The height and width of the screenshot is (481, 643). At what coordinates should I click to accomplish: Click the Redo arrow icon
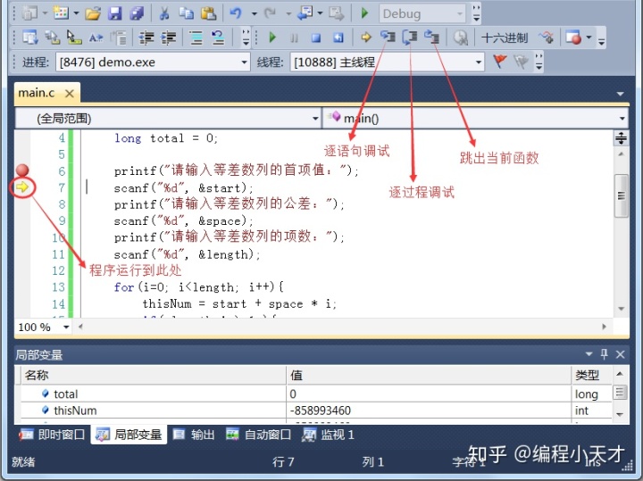coord(271,13)
